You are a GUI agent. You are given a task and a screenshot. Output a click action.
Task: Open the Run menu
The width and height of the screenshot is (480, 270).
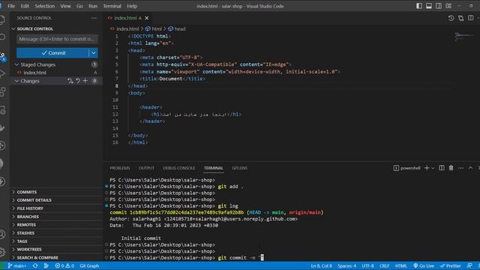pyautogui.click(x=93, y=6)
